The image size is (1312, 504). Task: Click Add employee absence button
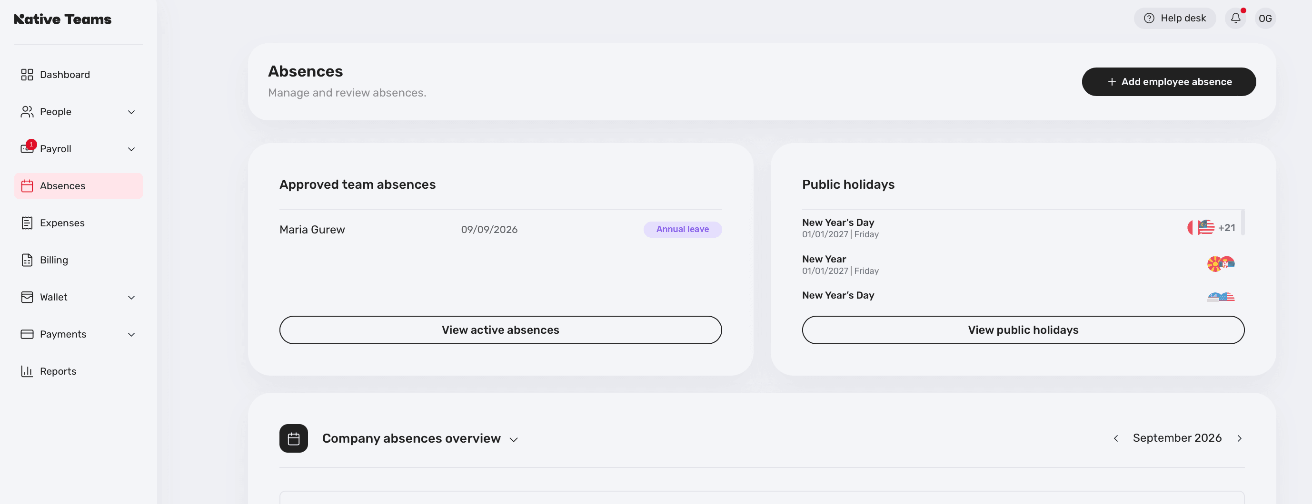tap(1168, 82)
